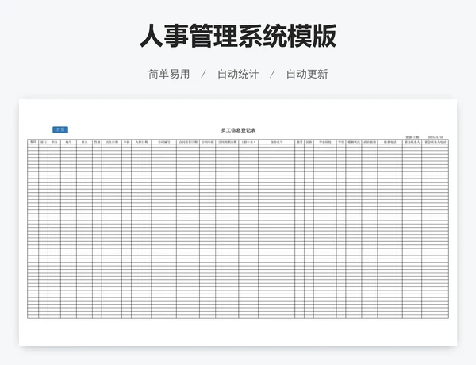Screen dimensions: 476x365
Task: Click the 身份证号 column header
Action: tap(277, 142)
